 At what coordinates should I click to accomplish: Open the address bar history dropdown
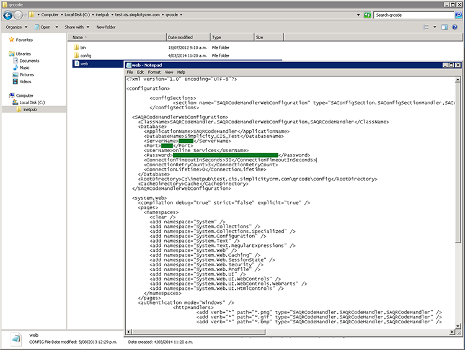click(358, 15)
